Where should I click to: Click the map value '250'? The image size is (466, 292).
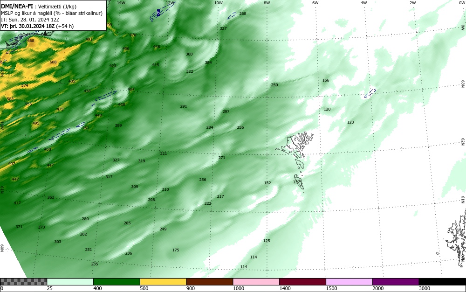[274, 85]
